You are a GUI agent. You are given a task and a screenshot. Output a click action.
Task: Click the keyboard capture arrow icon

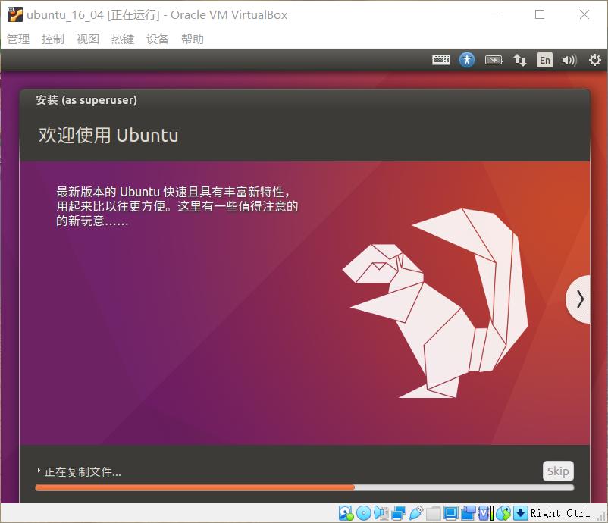[x=520, y=513]
